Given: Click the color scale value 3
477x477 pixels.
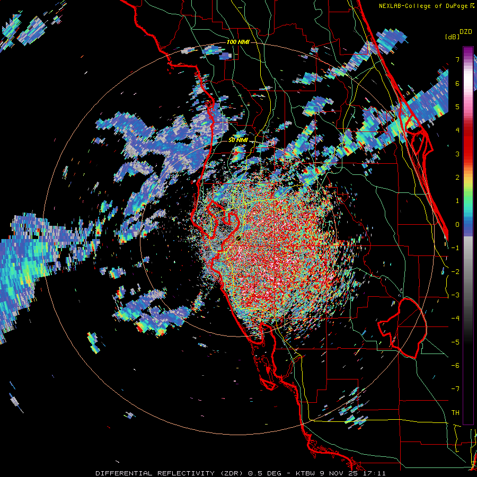Looking at the screenshot, I should (x=457, y=154).
